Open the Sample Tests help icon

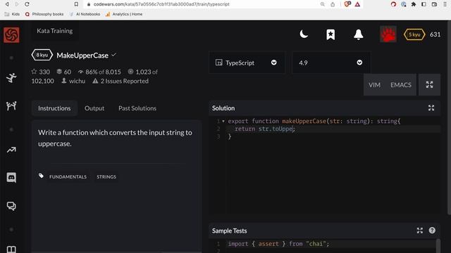coord(432,231)
